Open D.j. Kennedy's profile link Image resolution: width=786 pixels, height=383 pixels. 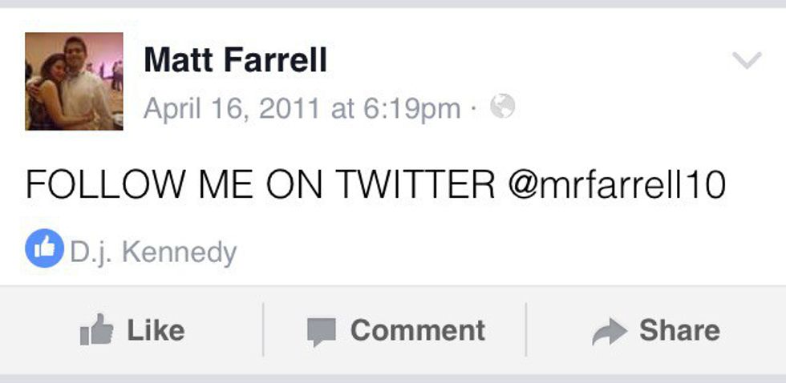[x=153, y=252]
